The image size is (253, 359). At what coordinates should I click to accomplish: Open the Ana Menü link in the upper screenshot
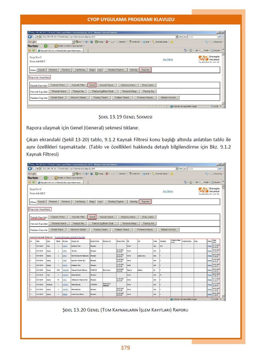[168, 59]
